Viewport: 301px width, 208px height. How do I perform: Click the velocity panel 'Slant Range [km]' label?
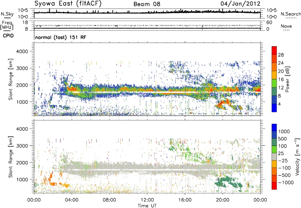pos(11,157)
